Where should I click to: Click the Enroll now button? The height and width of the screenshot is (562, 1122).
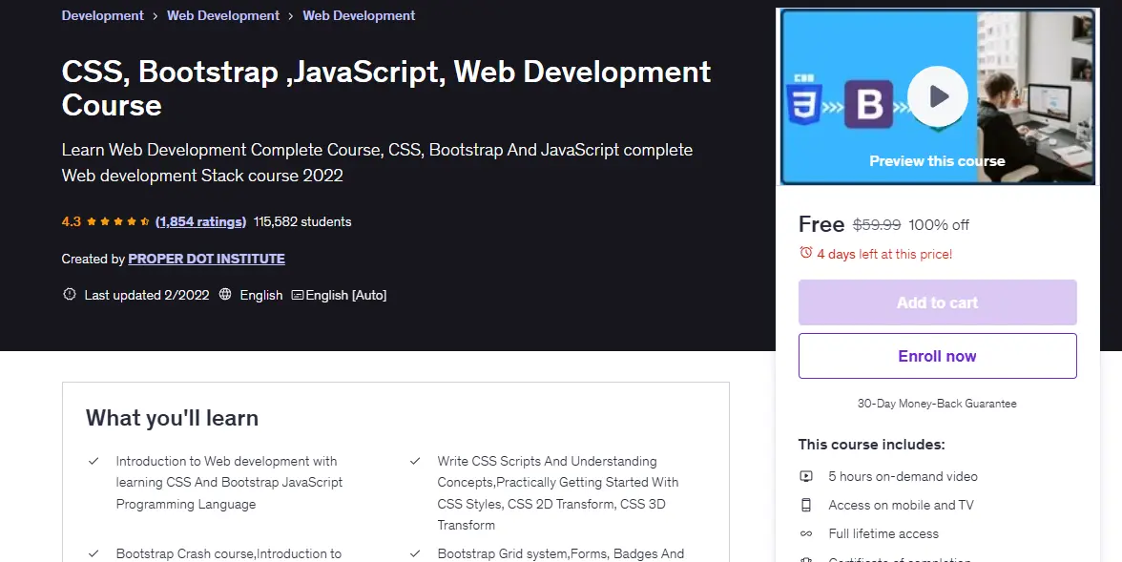[937, 356]
